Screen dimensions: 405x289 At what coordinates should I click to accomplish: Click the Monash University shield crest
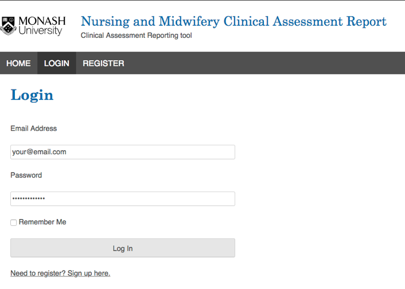tap(8, 26)
